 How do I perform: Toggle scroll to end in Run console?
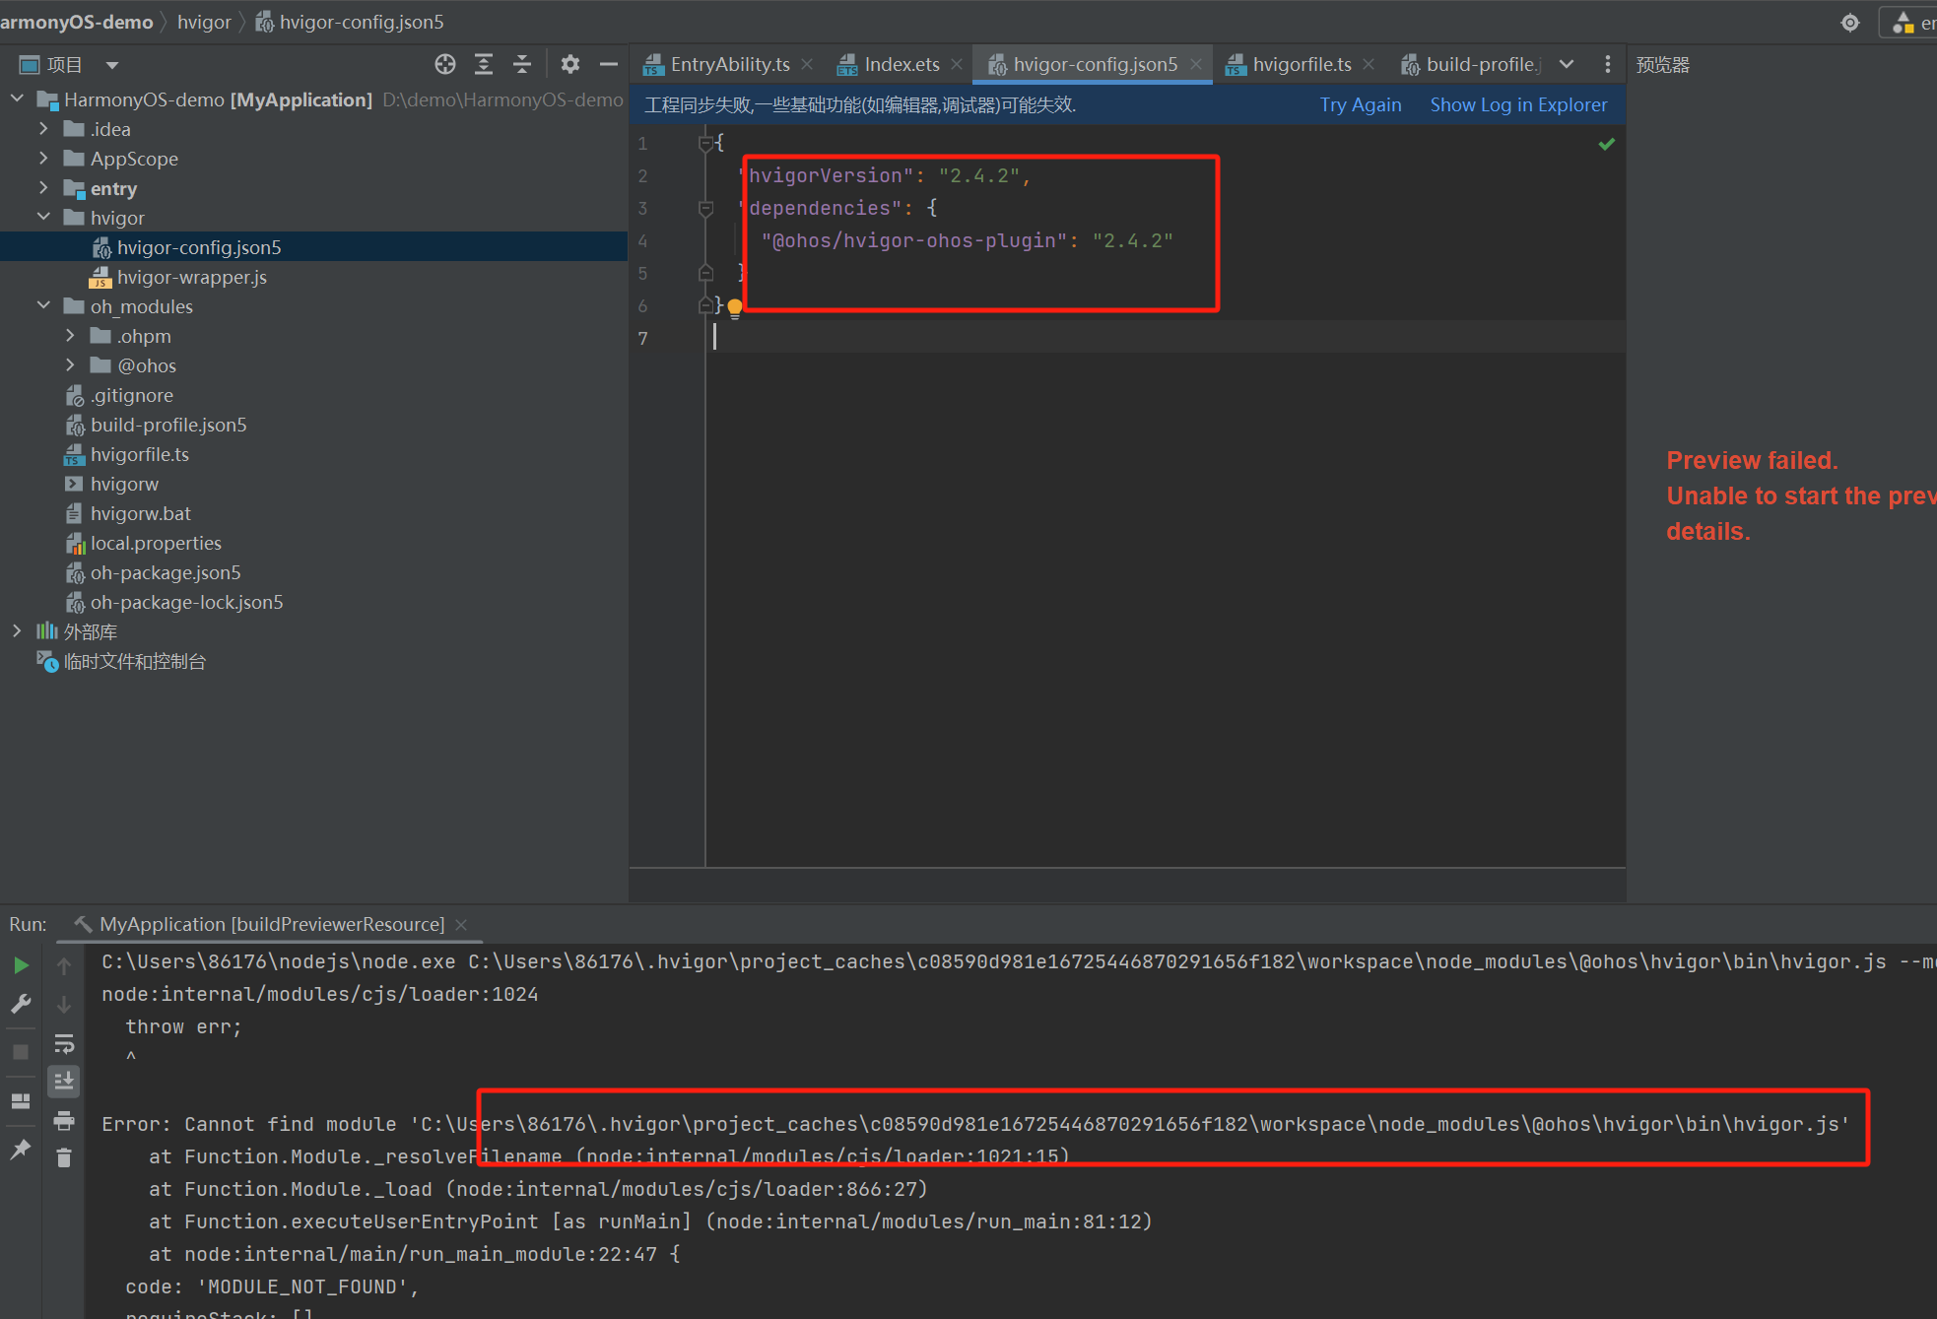[64, 1082]
